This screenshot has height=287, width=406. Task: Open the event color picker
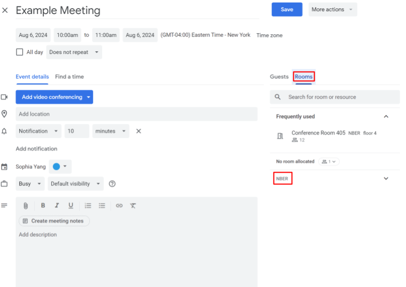[60, 167]
